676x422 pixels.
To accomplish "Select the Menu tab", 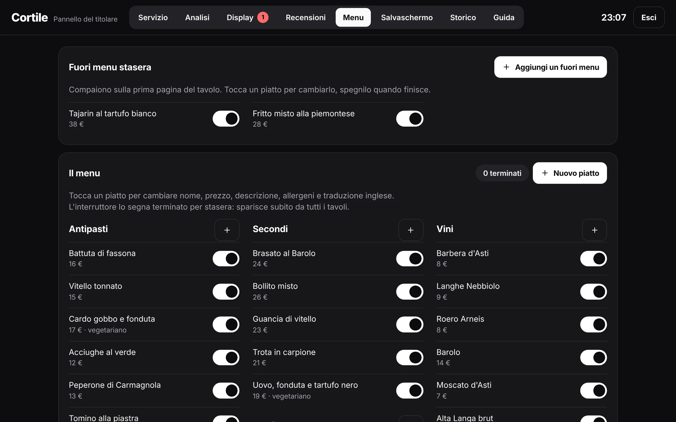I will (353, 17).
